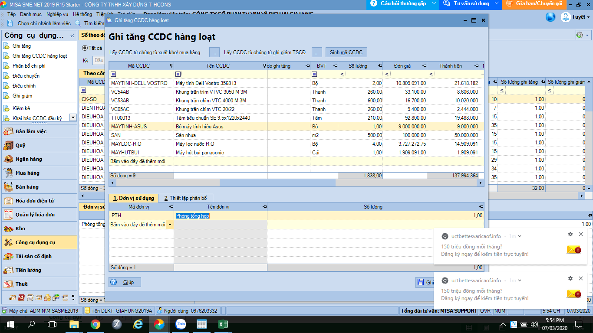Click the Ghi giảm document icon
This screenshot has height=333, width=593.
pyautogui.click(x=6, y=96)
